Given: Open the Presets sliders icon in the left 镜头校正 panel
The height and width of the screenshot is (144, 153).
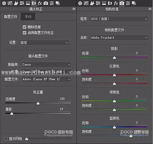Looking at the screenshot, I should point(52,3).
